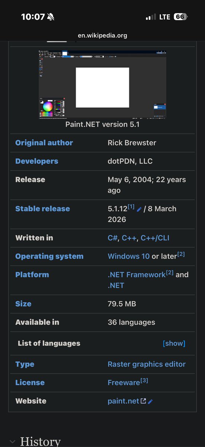Follow the License link

coord(30,383)
